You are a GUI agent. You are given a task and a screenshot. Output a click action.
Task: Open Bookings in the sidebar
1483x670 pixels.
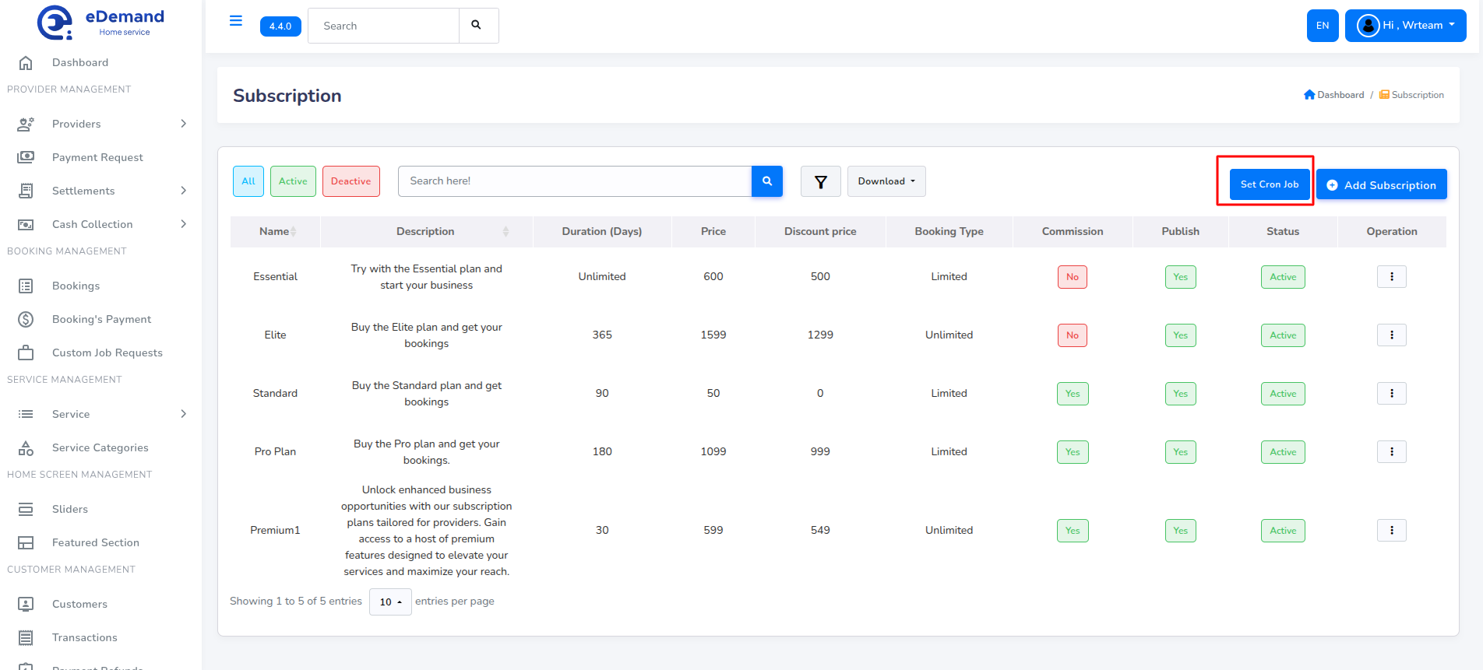click(76, 286)
